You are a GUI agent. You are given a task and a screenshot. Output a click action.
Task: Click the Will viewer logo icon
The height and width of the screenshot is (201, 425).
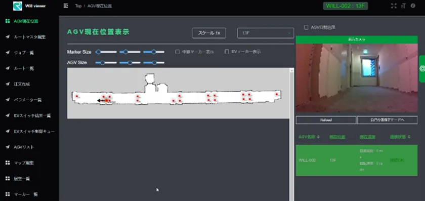pyautogui.click(x=18, y=6)
